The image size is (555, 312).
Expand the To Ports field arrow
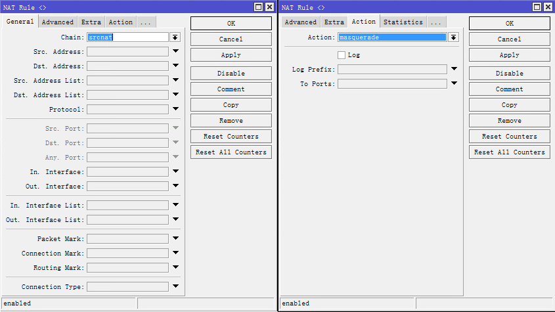pyautogui.click(x=453, y=83)
